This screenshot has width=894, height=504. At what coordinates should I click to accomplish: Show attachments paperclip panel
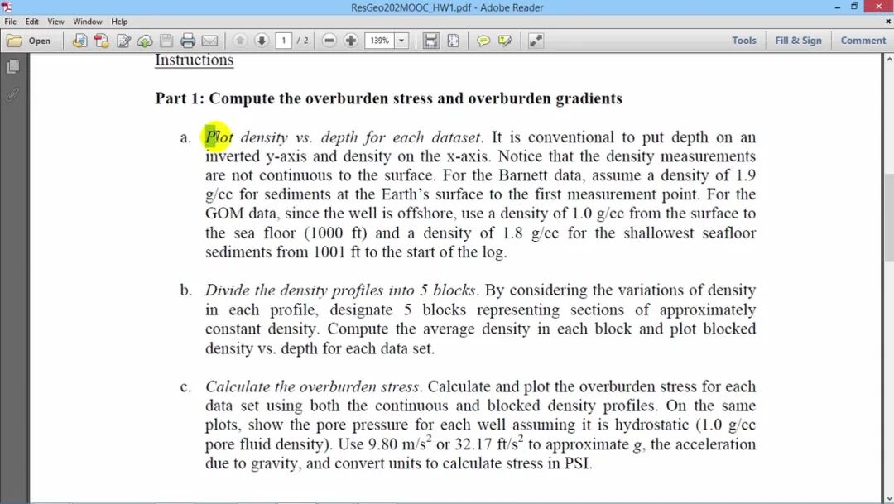coord(12,94)
